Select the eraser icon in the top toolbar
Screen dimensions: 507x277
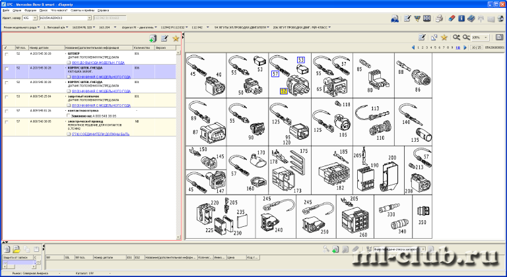452,18
